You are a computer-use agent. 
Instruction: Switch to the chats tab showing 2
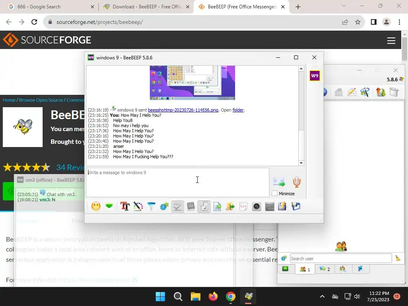(x=325, y=269)
